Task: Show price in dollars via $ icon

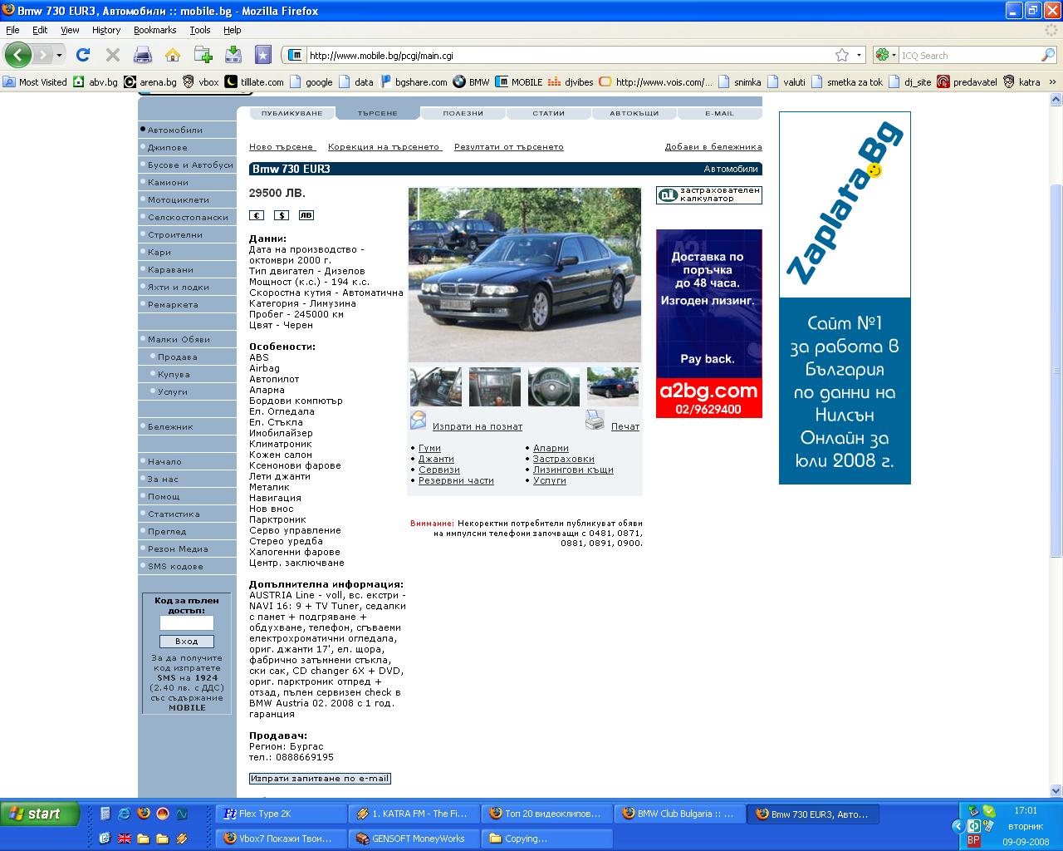Action: coord(282,215)
